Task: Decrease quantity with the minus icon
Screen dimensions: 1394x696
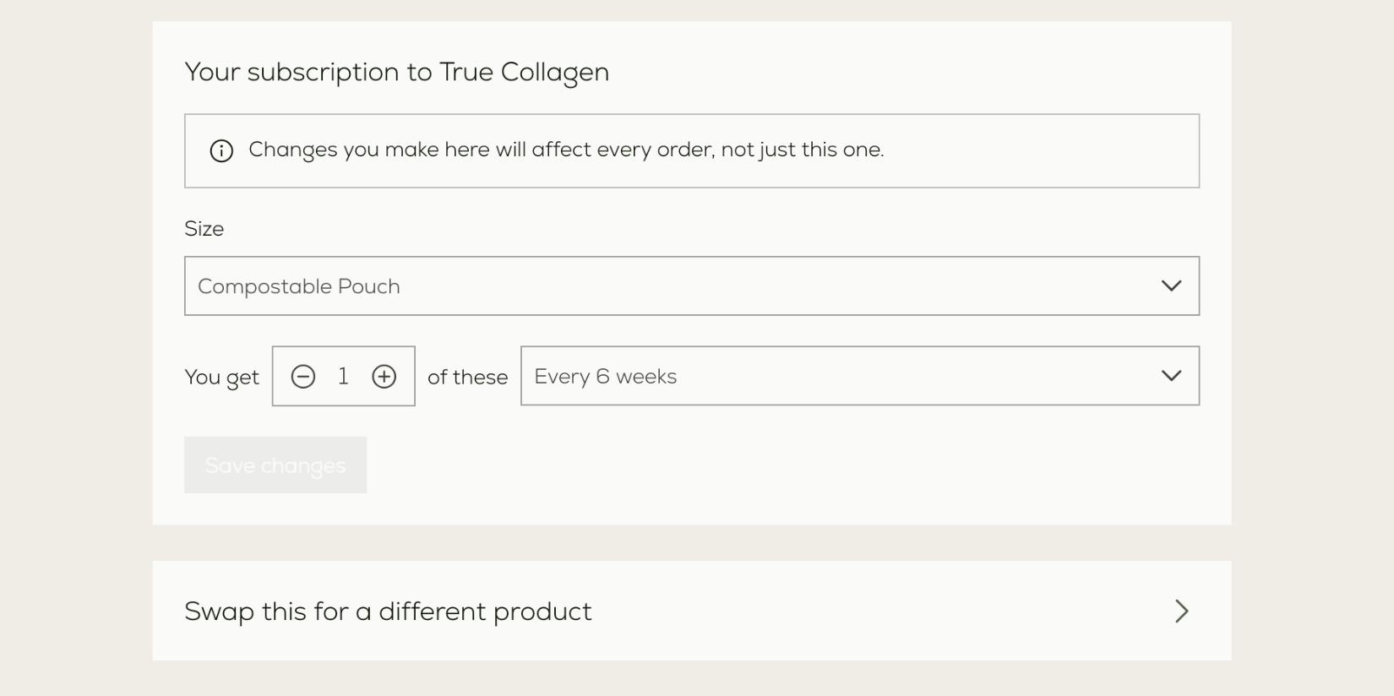Action: 303,377
